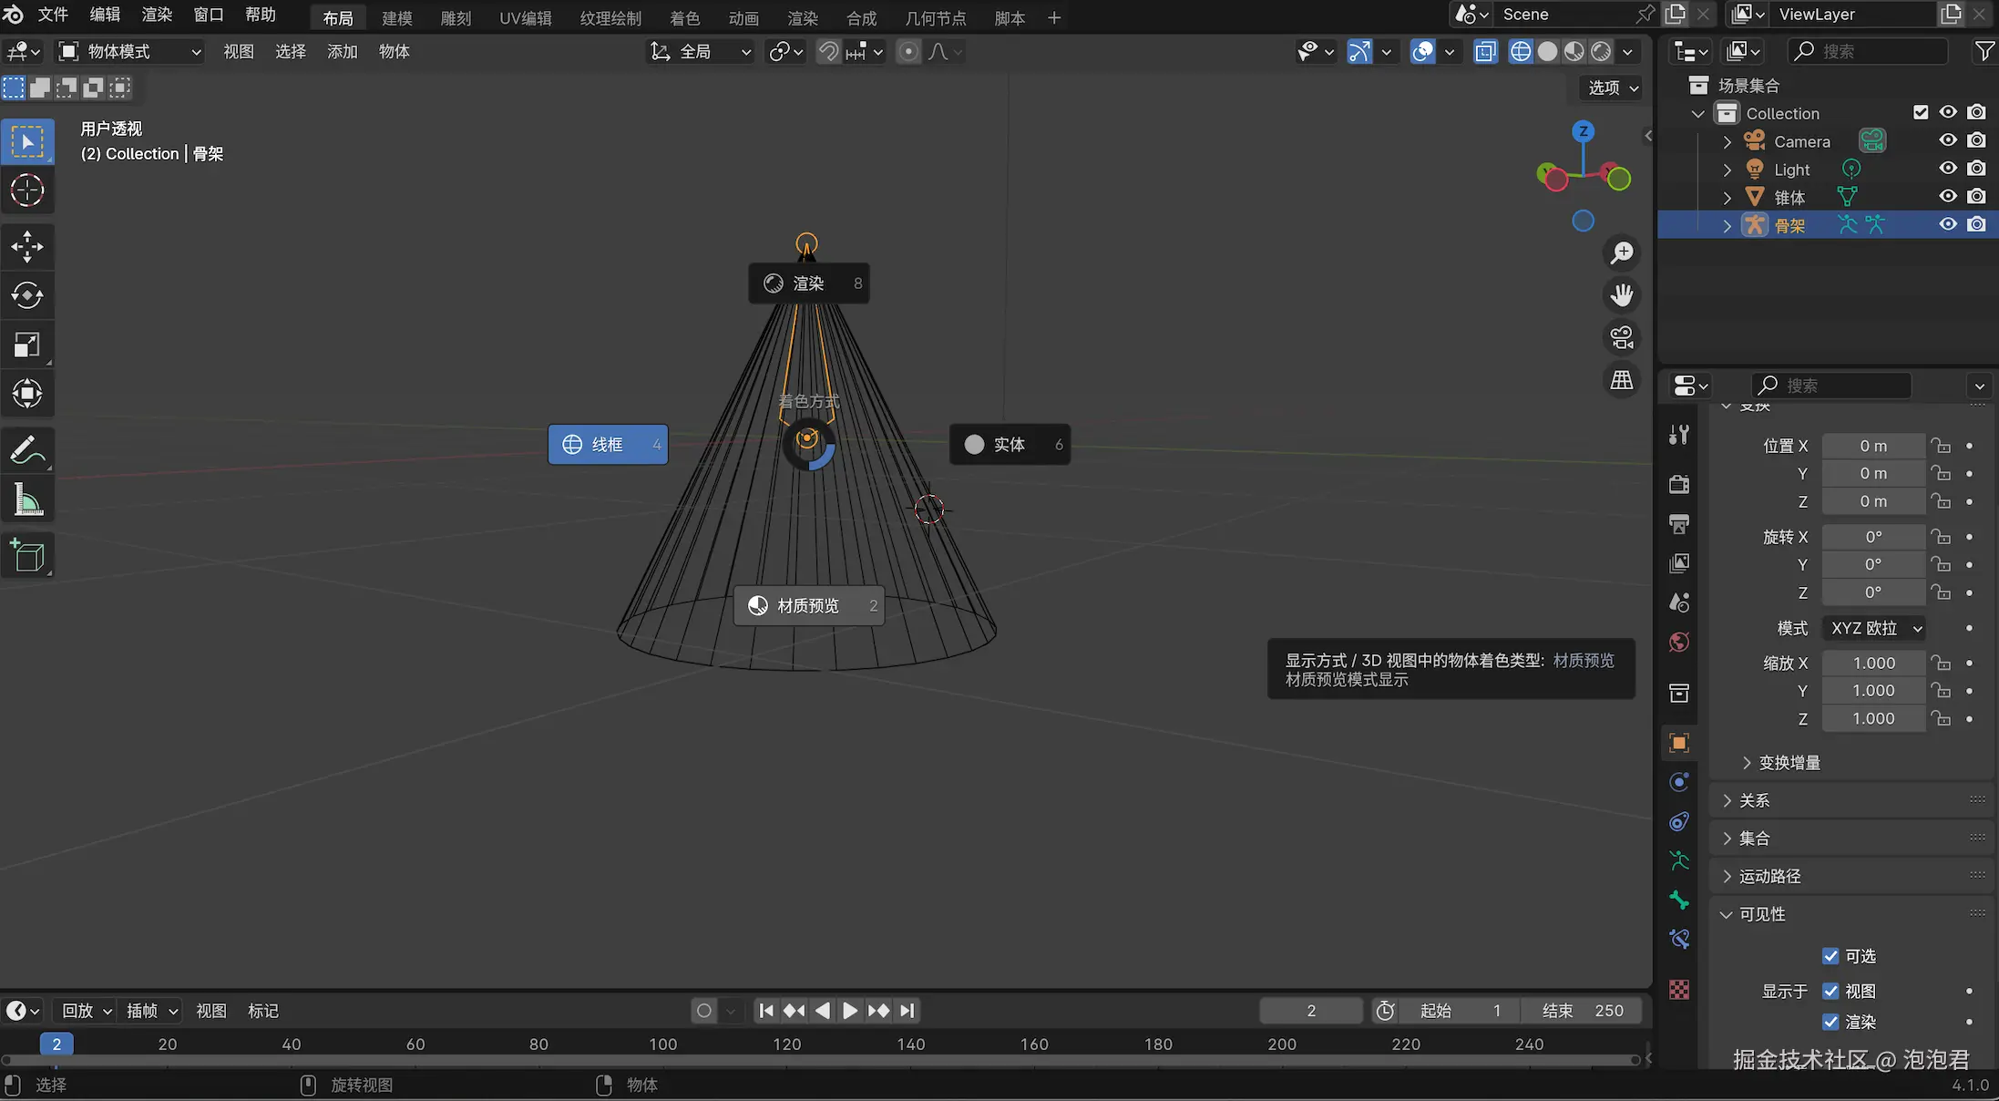The height and width of the screenshot is (1101, 1999).
Task: Select the Scale tool in toolbar
Action: 27,345
